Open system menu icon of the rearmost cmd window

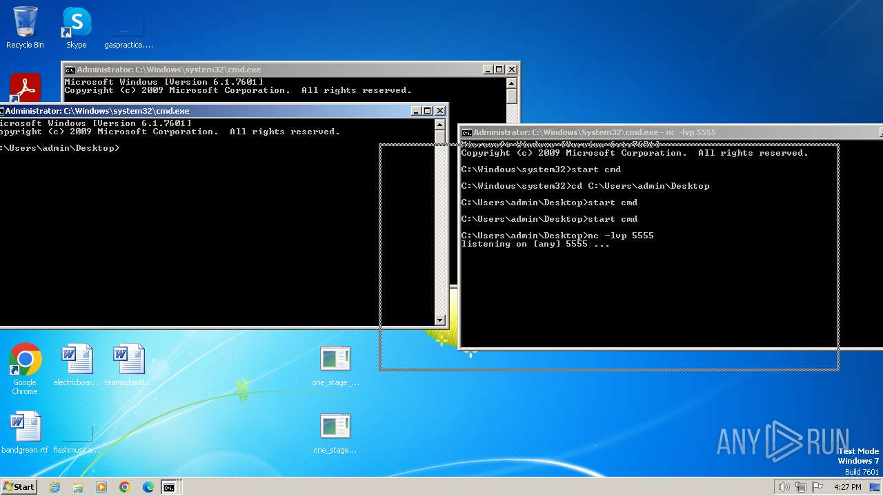pyautogui.click(x=70, y=70)
